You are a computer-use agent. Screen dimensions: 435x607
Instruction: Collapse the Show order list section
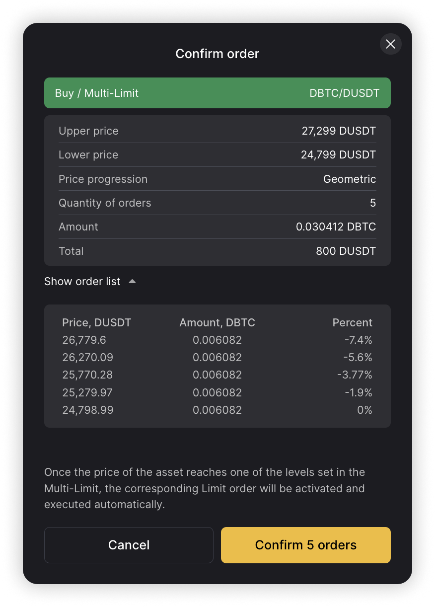[x=82, y=282]
